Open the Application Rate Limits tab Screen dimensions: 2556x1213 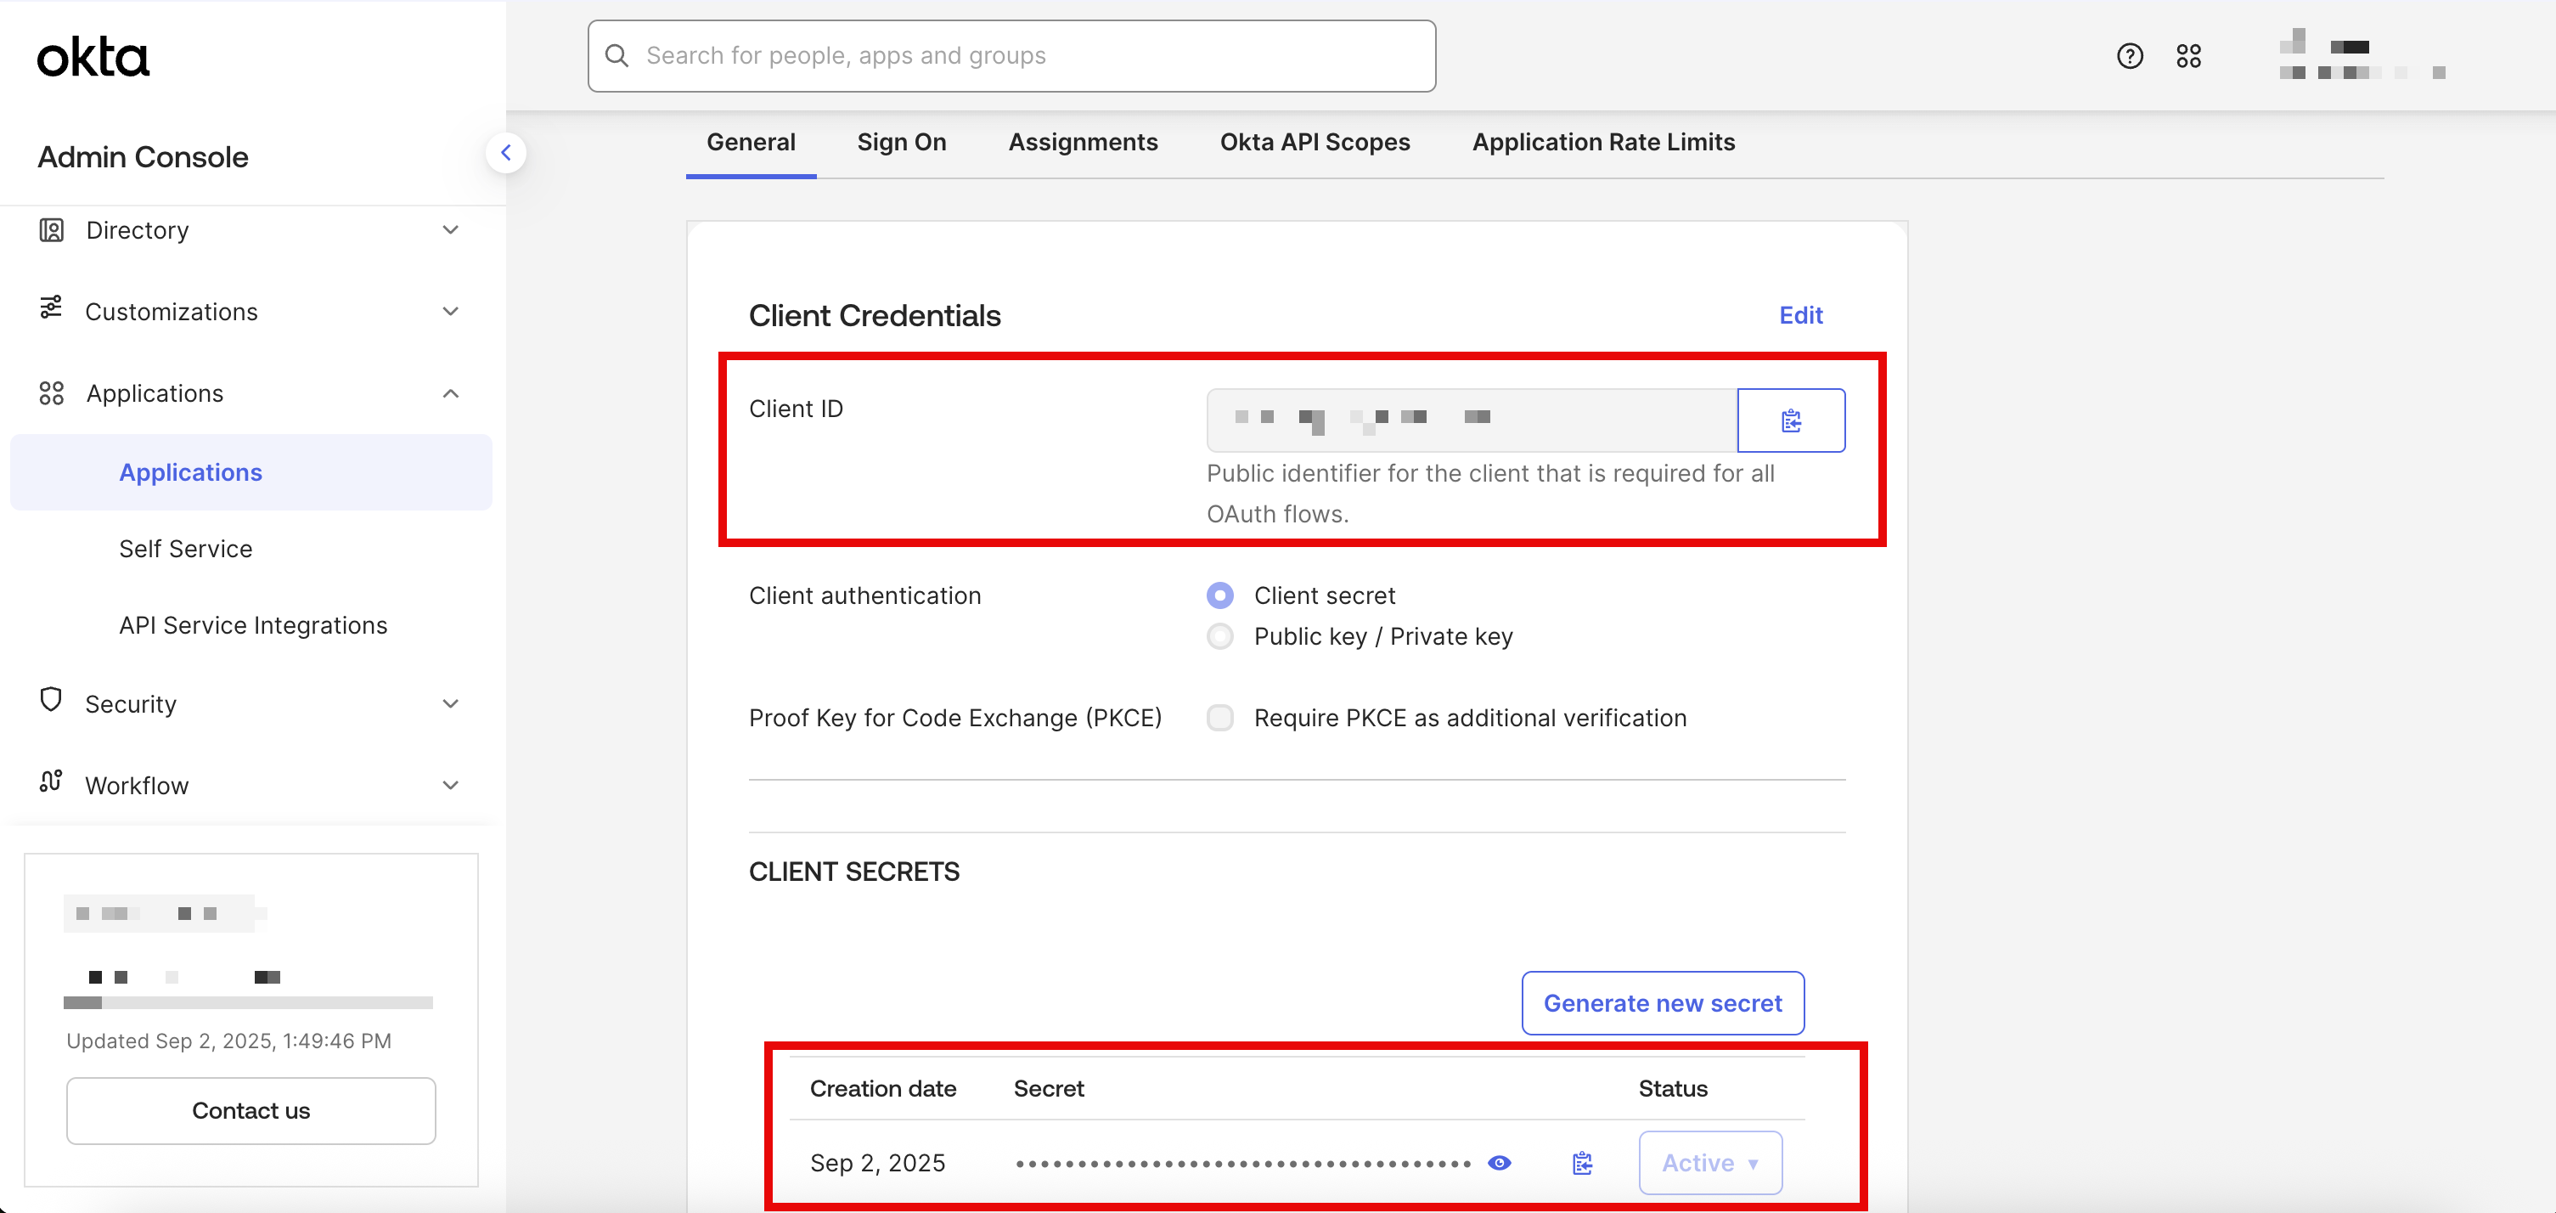coord(1603,142)
